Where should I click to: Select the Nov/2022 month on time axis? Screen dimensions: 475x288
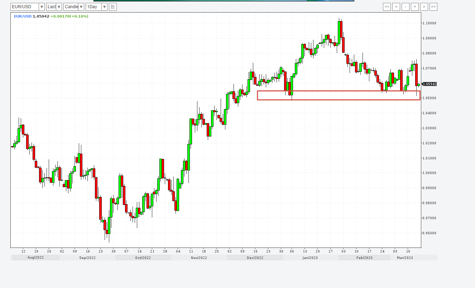coord(199,258)
